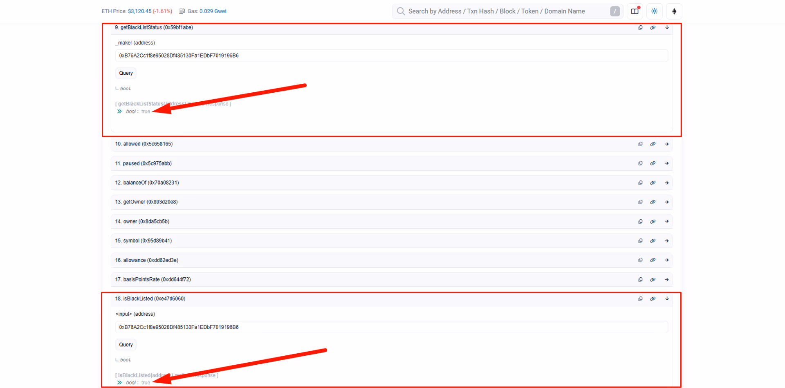Copy permalink for getOwner method
Viewport: 785px width, 388px height.
click(x=653, y=202)
